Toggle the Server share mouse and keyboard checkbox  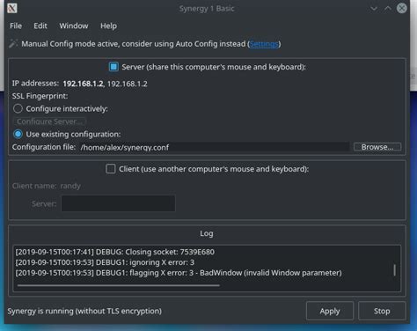point(113,67)
